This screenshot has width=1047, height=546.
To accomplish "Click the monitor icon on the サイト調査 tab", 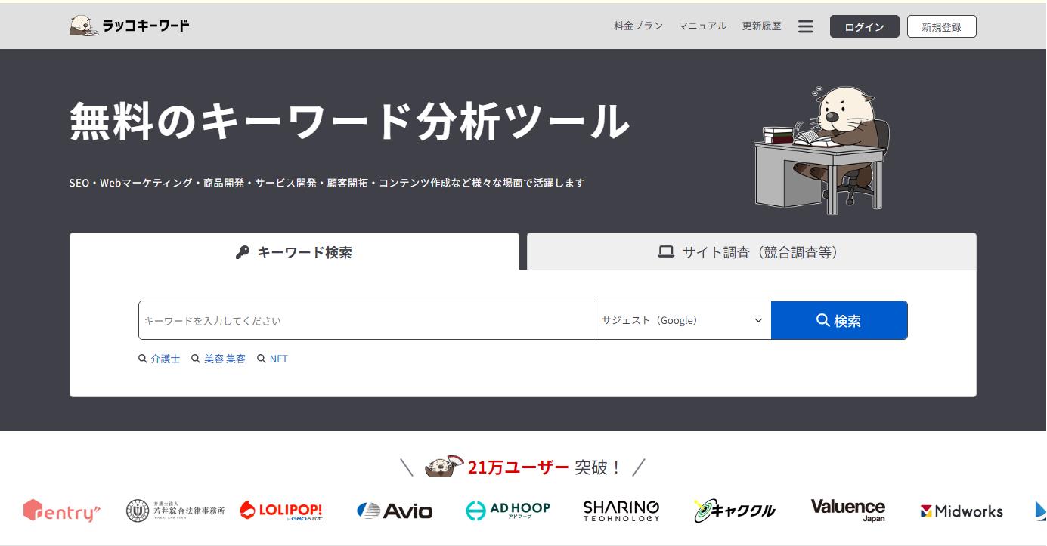I will click(x=665, y=252).
